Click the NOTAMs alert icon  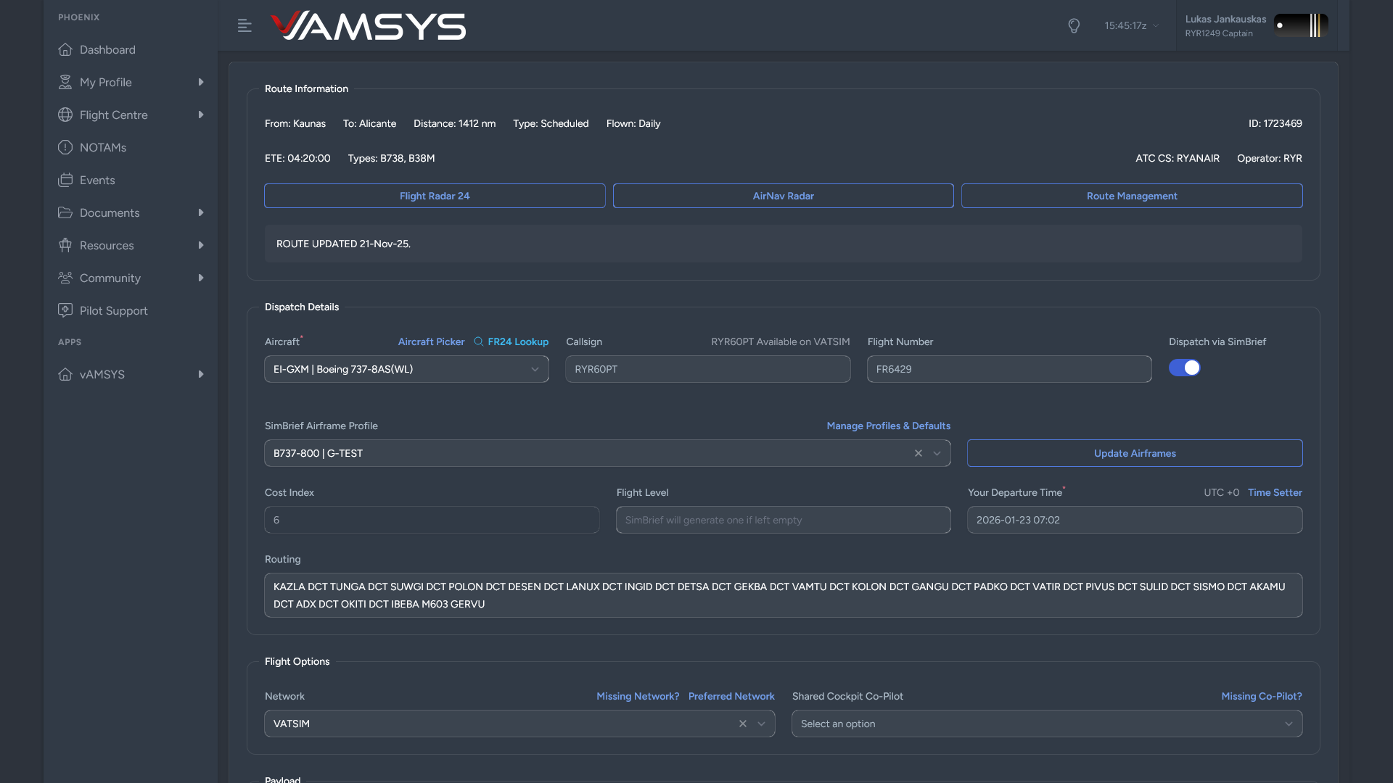click(x=65, y=147)
